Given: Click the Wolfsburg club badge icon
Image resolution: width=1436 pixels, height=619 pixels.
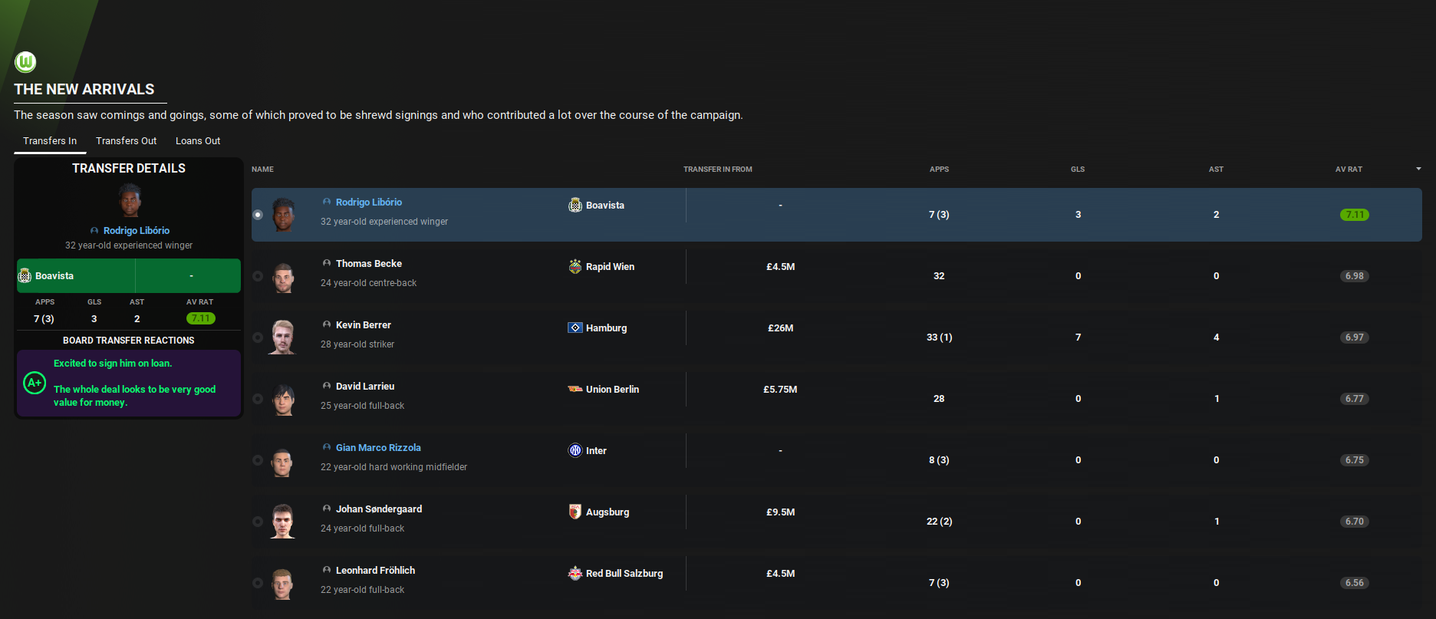Looking at the screenshot, I should click(x=25, y=62).
